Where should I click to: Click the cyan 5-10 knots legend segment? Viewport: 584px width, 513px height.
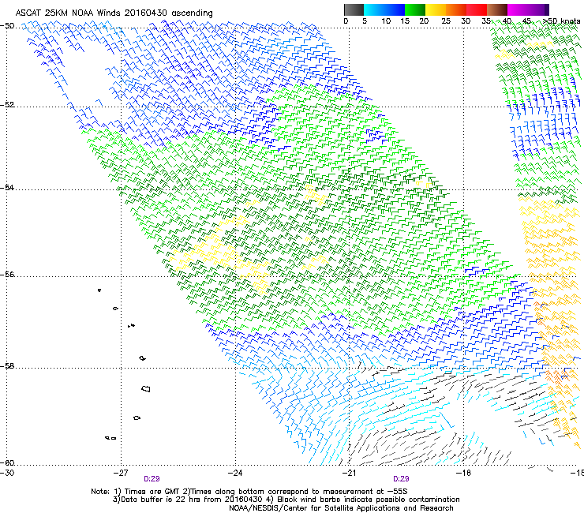[x=374, y=9]
